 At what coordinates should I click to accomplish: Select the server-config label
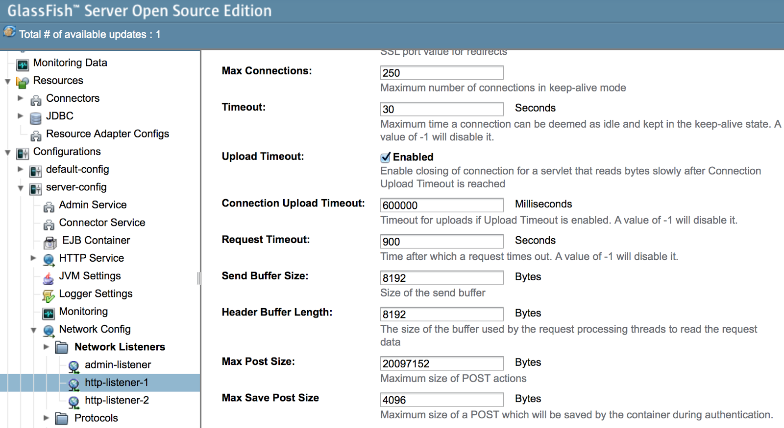(76, 187)
